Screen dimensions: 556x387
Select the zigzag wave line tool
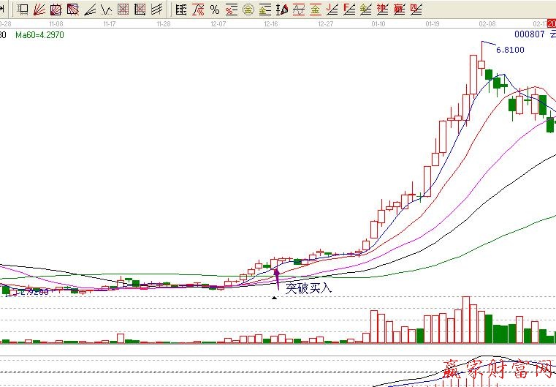pos(106,10)
